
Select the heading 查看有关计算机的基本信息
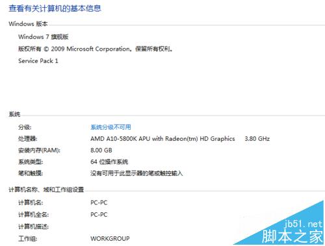click(55, 8)
